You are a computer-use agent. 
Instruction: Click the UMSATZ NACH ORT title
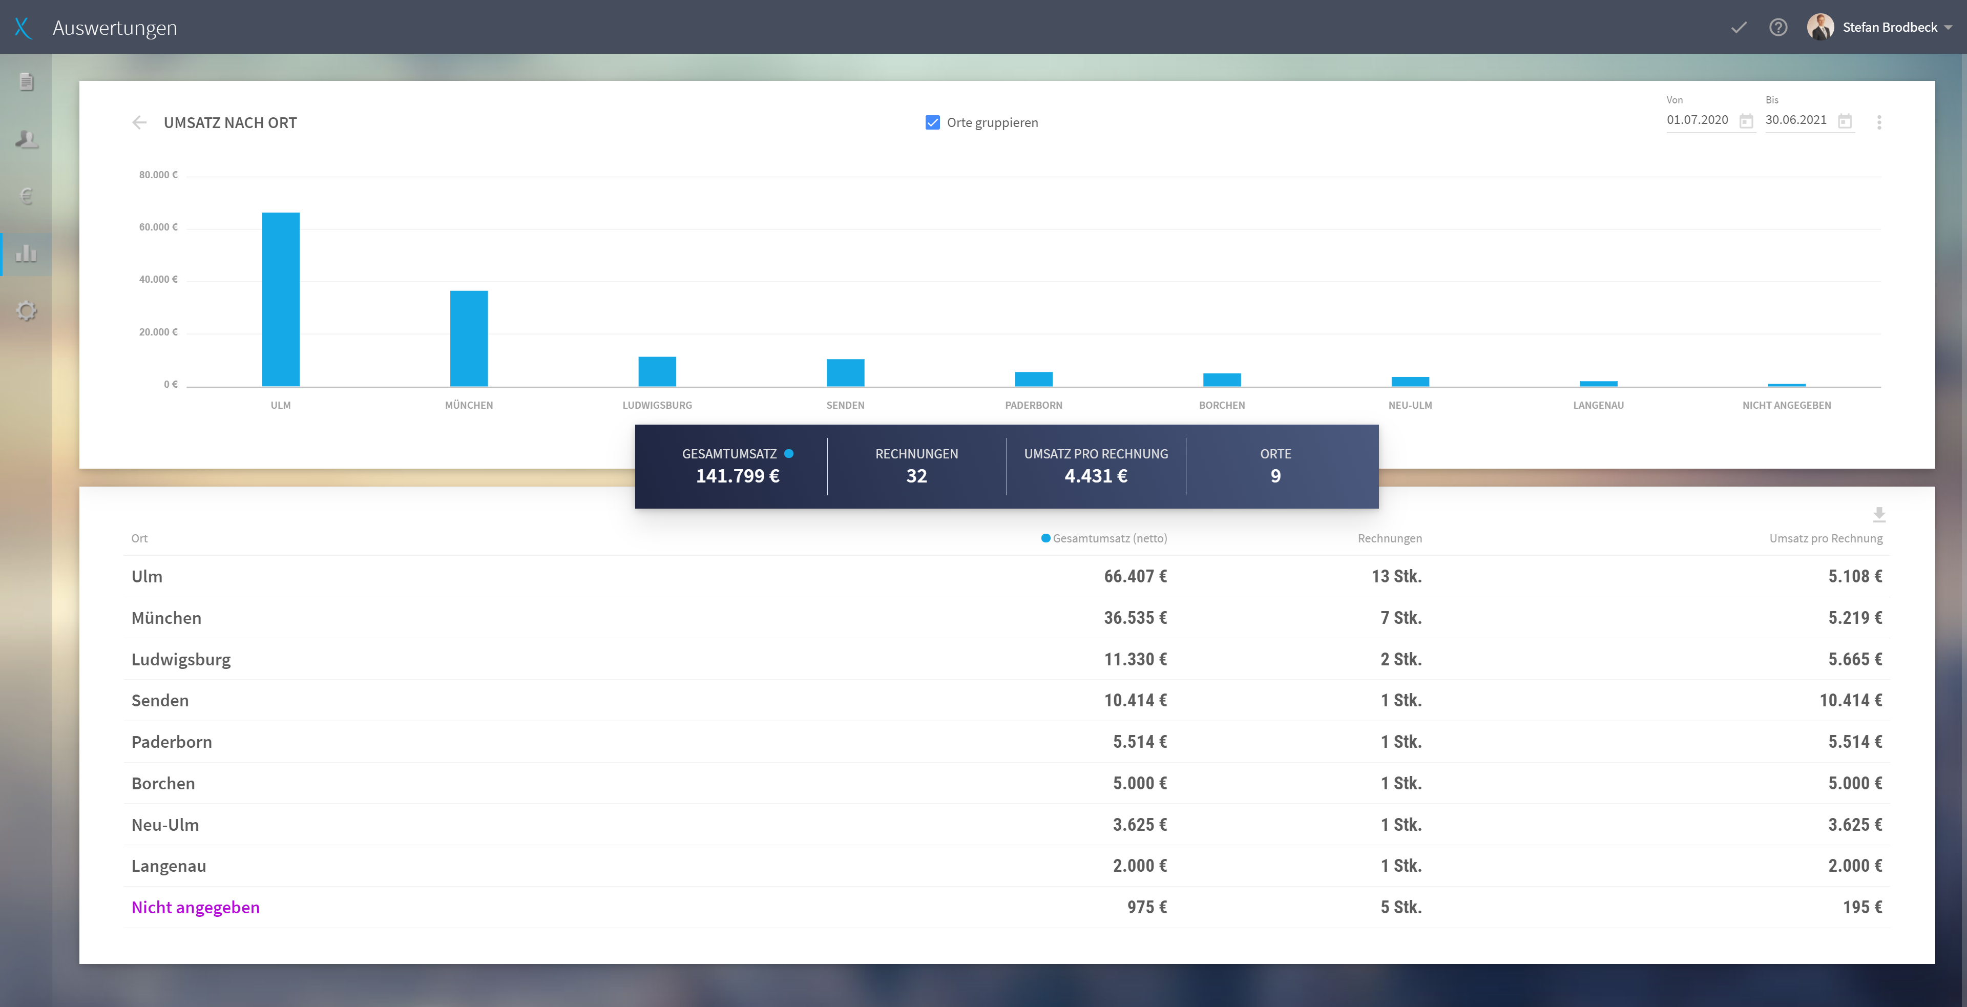[x=230, y=123]
